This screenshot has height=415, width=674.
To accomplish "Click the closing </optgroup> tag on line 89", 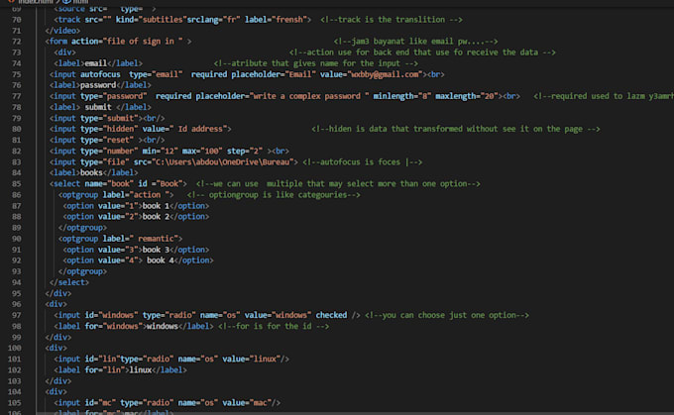I will click(82, 228).
